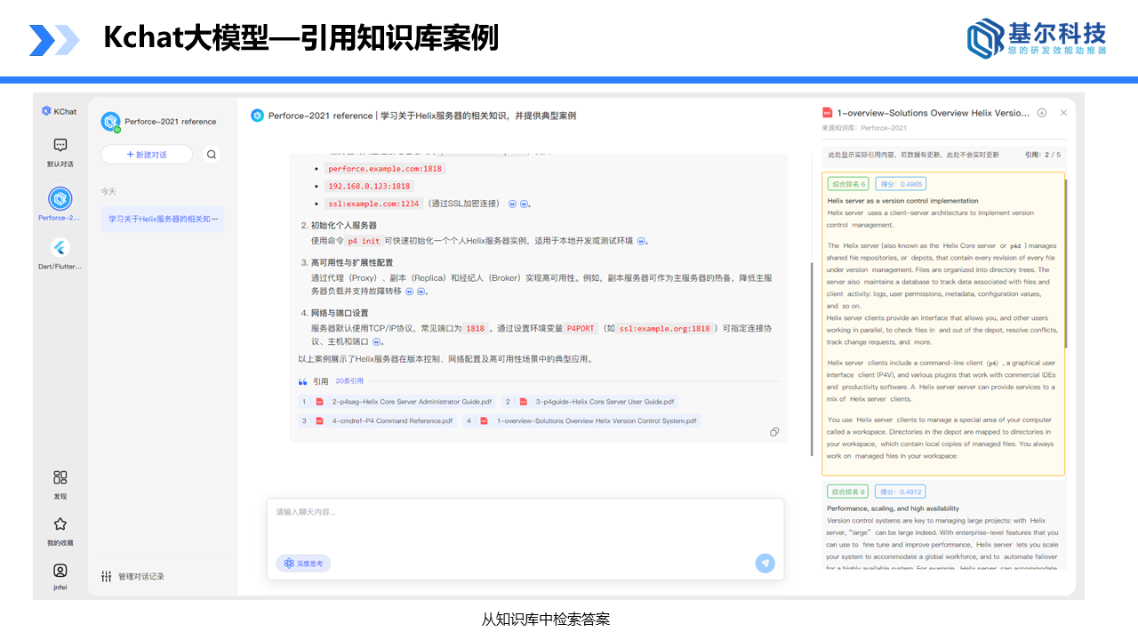
Task: Open the Dart/Flutter assistant icon
Action: [60, 247]
